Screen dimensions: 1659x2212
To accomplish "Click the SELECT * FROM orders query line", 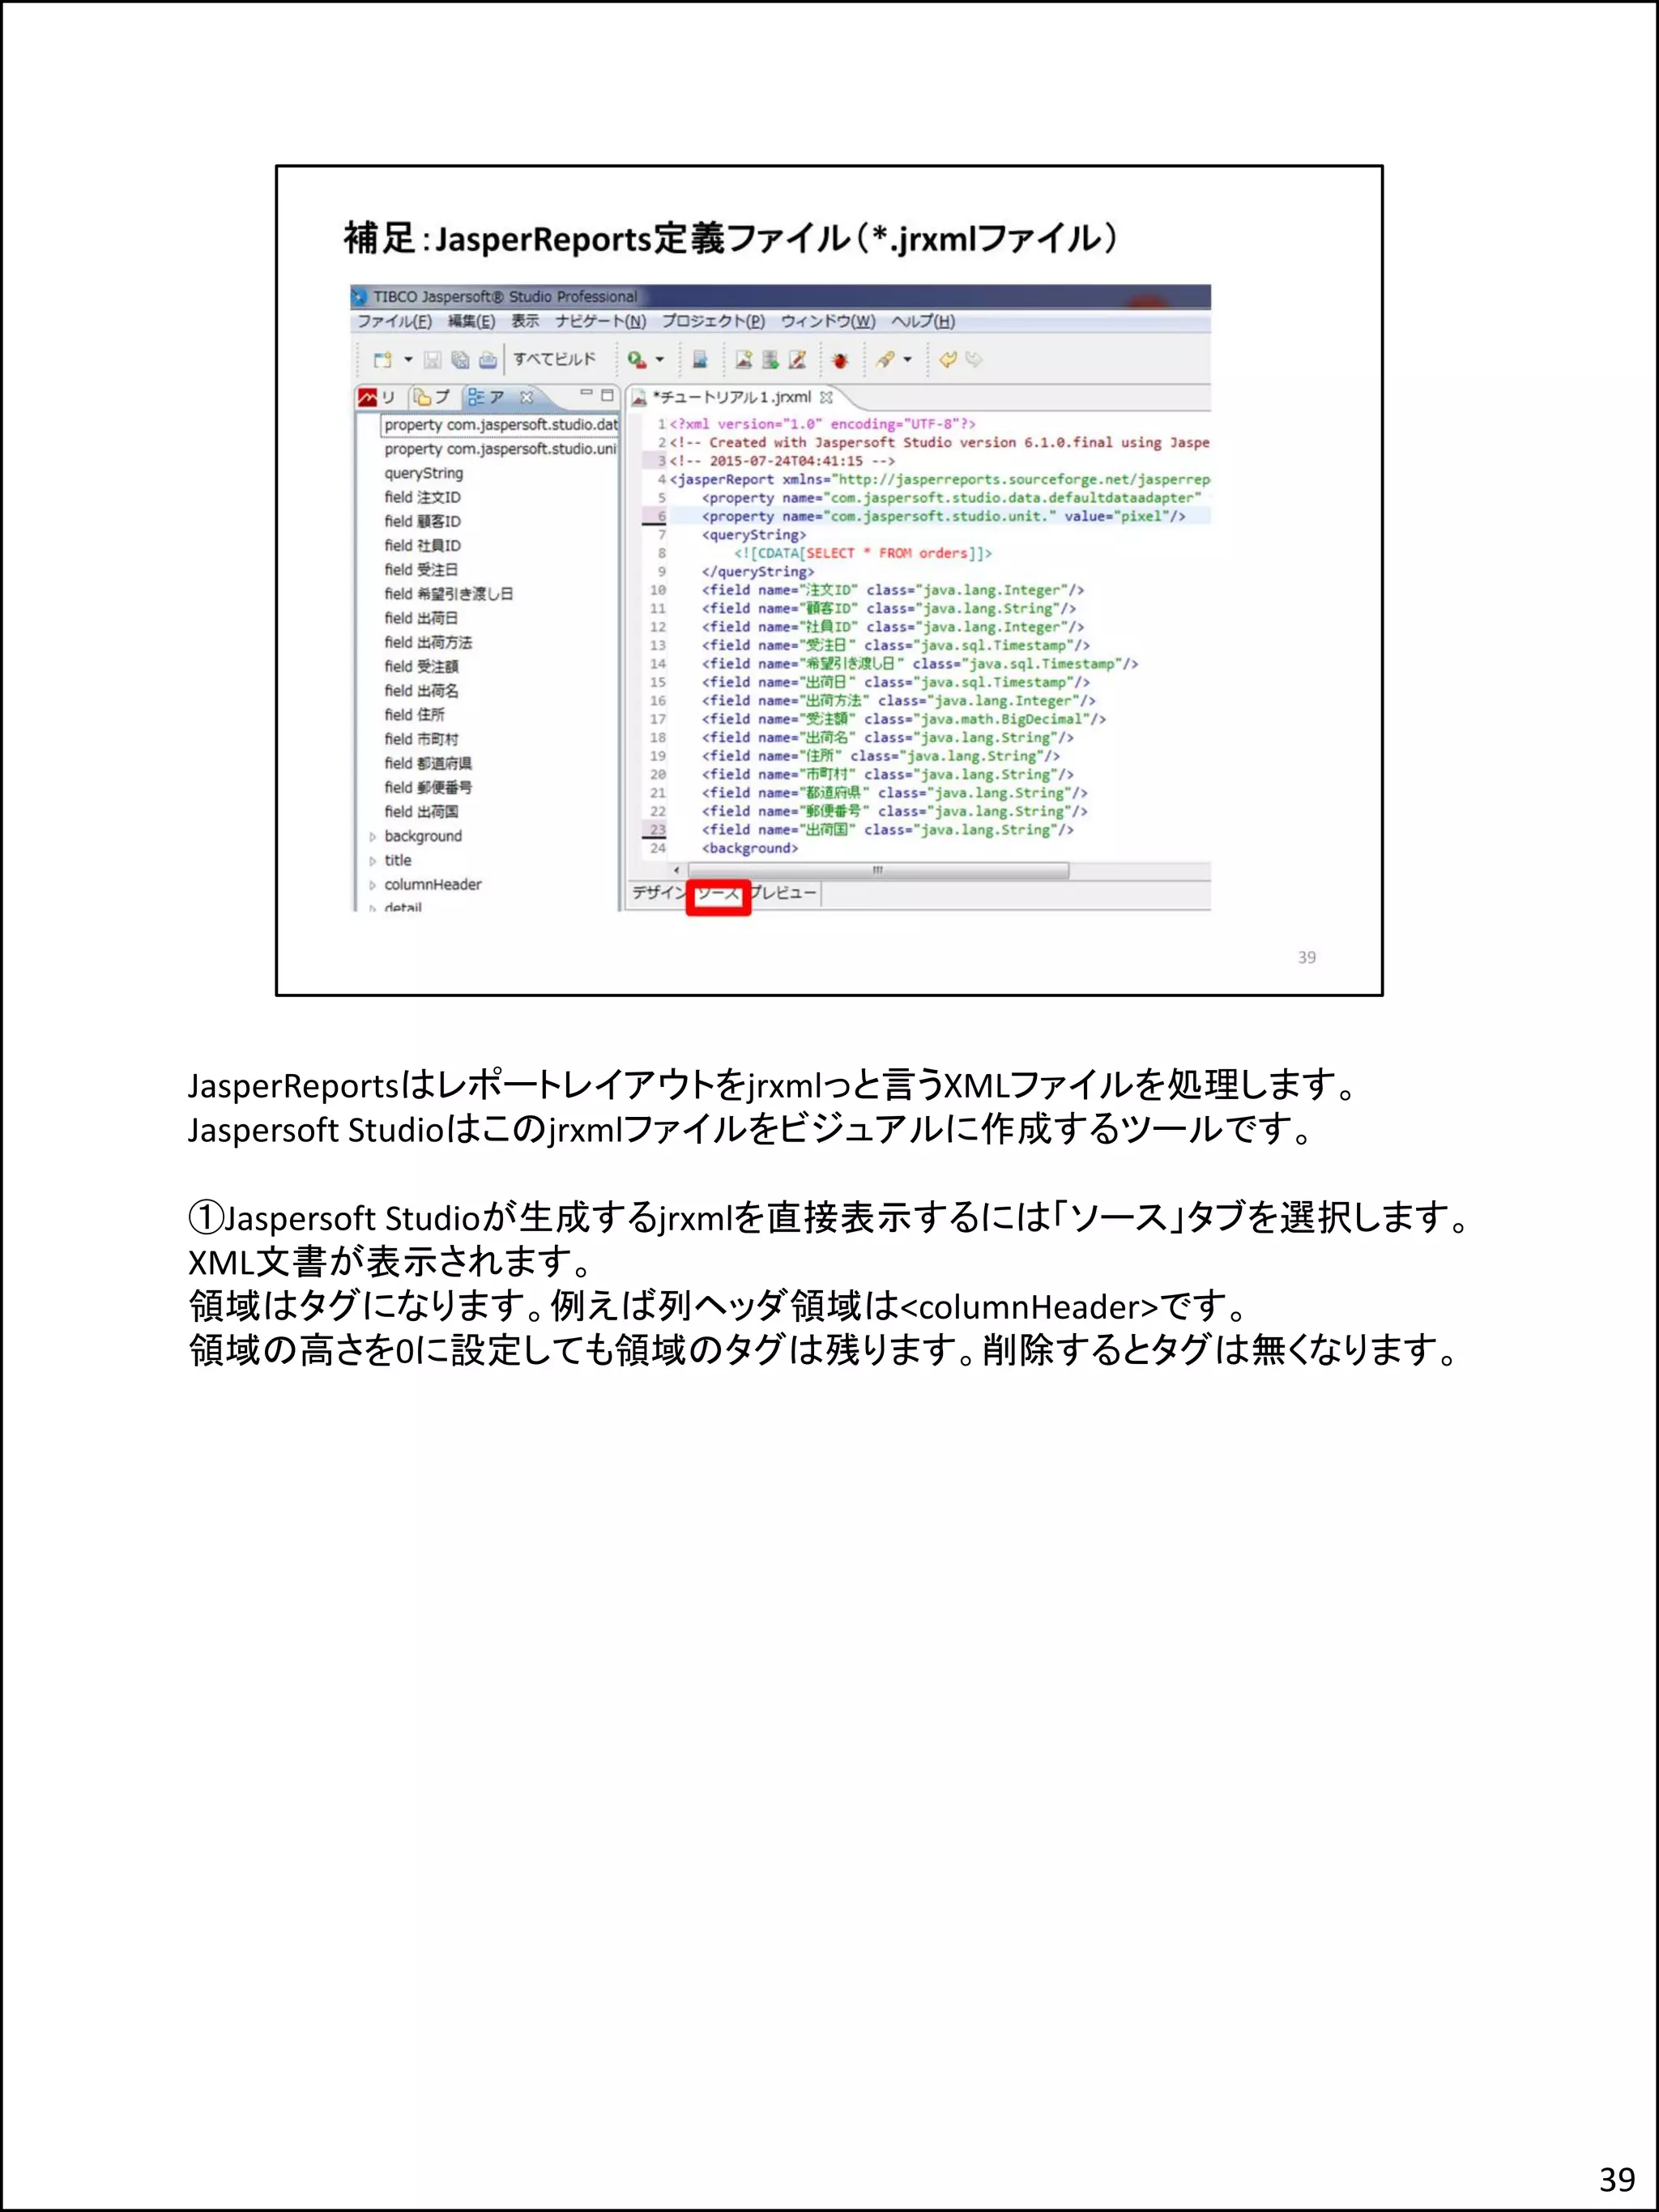I will click(863, 553).
